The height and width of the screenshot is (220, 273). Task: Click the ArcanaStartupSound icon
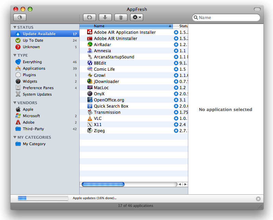[90, 57]
